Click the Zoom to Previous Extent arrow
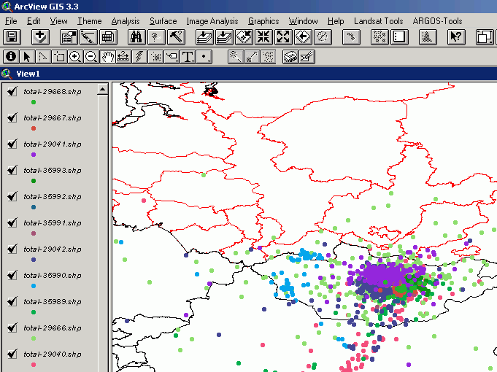 click(303, 37)
